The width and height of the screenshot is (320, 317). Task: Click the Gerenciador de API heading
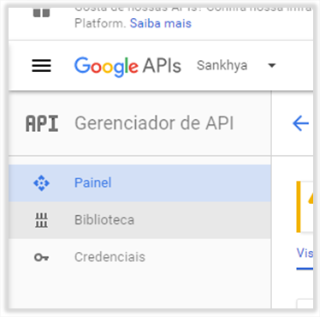point(154,123)
